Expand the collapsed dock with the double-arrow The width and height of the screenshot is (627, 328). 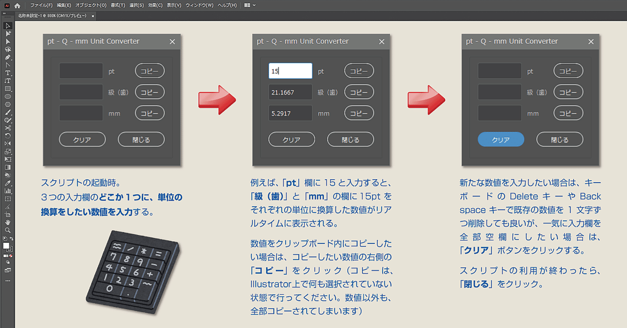pos(3,14)
